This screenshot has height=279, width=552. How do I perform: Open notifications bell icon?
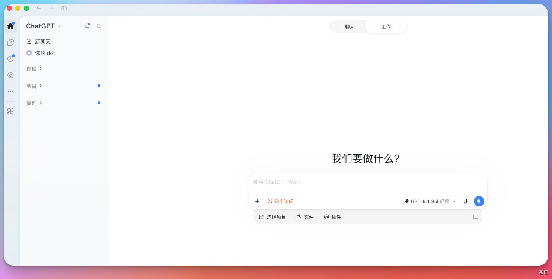click(87, 26)
